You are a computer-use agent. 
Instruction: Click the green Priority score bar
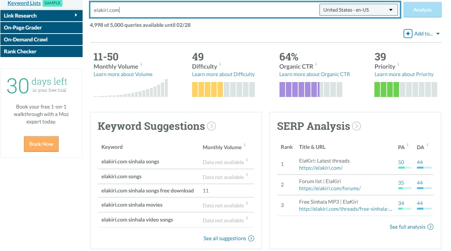(406, 90)
